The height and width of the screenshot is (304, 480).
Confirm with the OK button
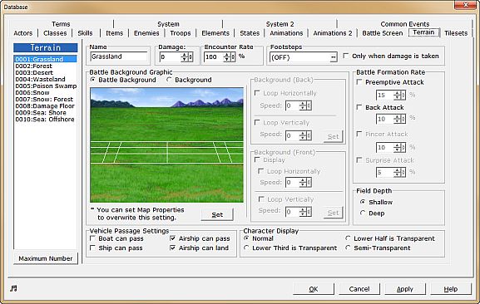(x=313, y=289)
